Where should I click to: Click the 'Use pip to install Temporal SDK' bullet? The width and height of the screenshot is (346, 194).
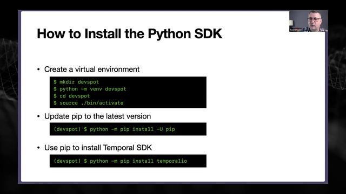[98, 148]
